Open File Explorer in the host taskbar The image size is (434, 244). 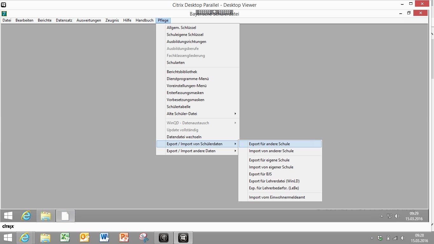click(x=45, y=237)
